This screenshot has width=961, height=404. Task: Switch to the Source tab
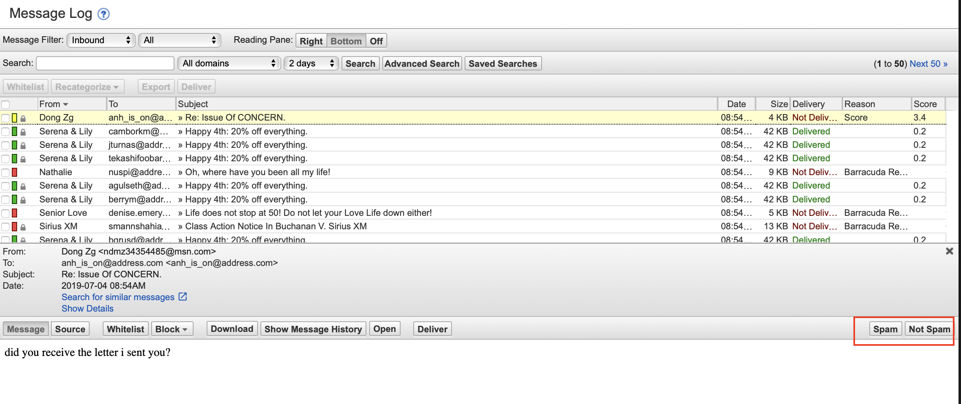(70, 329)
